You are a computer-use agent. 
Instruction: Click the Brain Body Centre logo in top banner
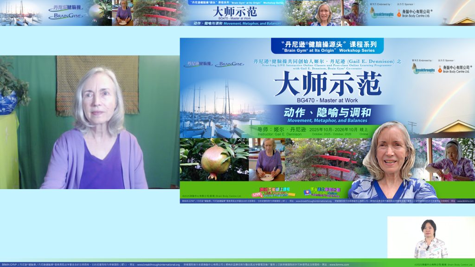(413, 13)
